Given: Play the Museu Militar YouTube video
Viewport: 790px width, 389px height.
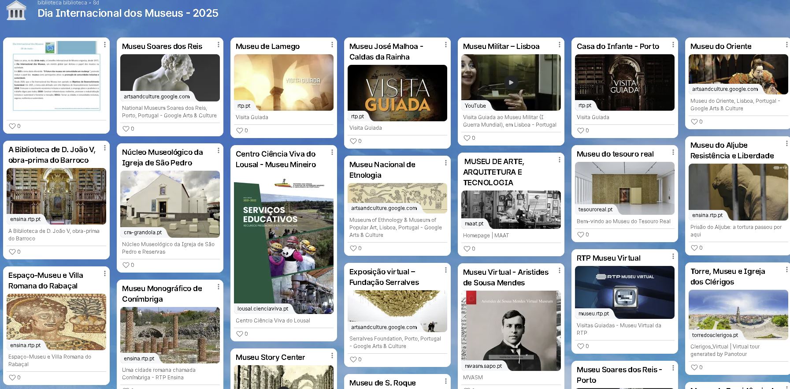Looking at the screenshot, I should point(511,82).
